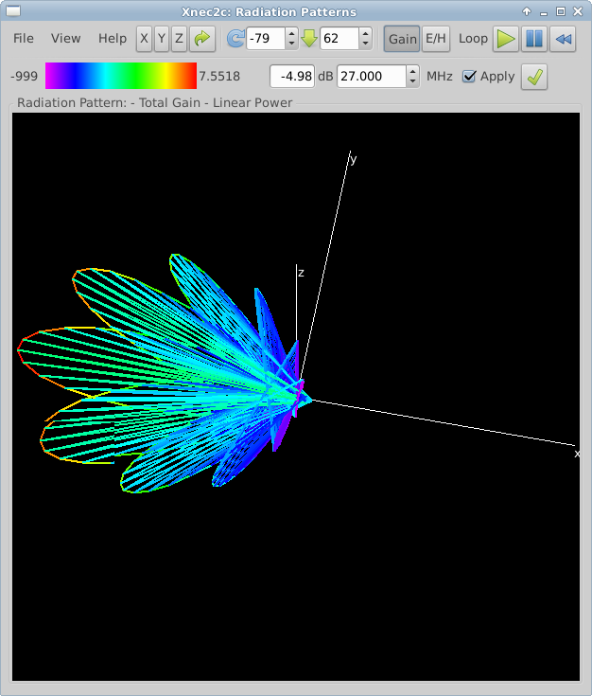The height and width of the screenshot is (696, 592).
Task: Minimize the Radiation Patterns window
Action: click(x=544, y=12)
